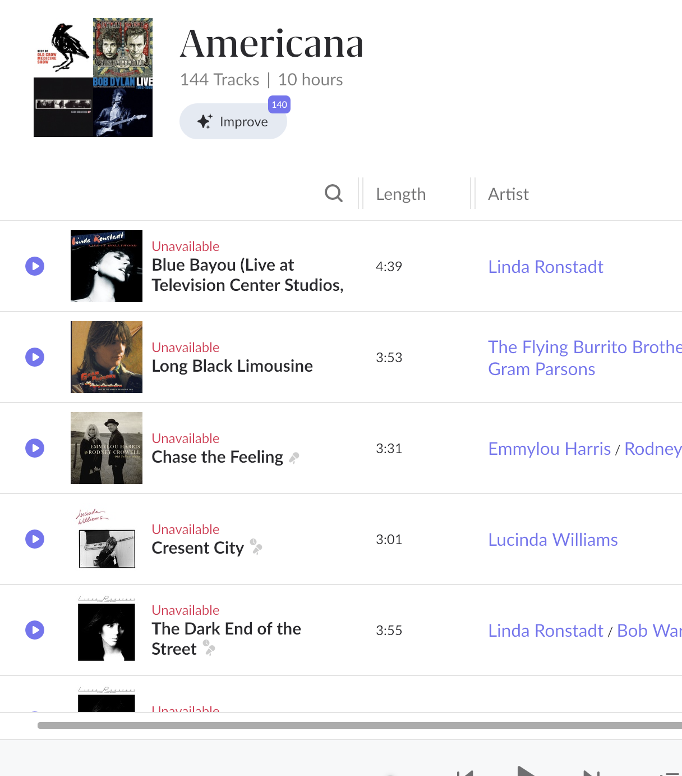Click the icon after Dark End of the Street
The image size is (682, 776).
[x=209, y=648]
